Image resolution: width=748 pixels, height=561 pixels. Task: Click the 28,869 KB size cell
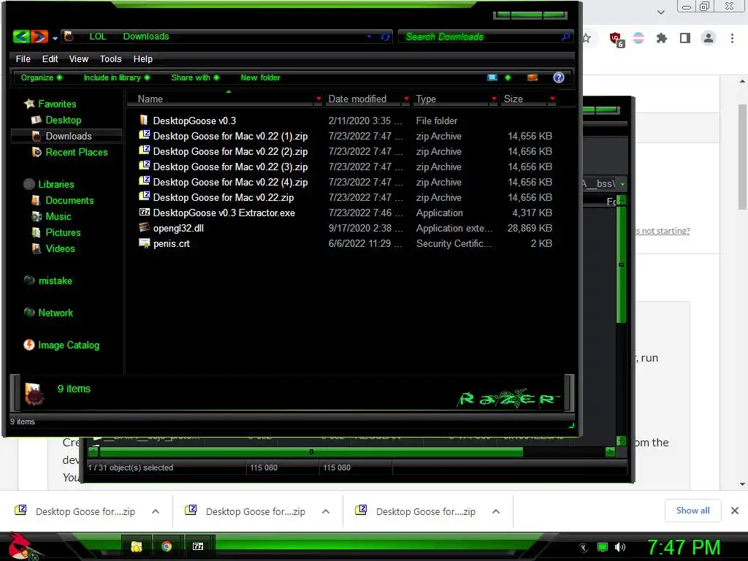pos(530,228)
